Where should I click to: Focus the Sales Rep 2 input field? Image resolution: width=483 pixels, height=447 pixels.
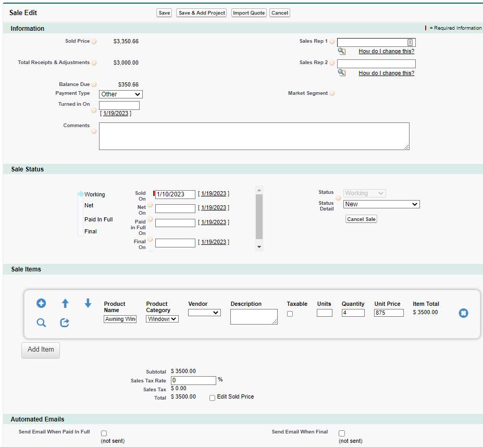[x=376, y=64]
